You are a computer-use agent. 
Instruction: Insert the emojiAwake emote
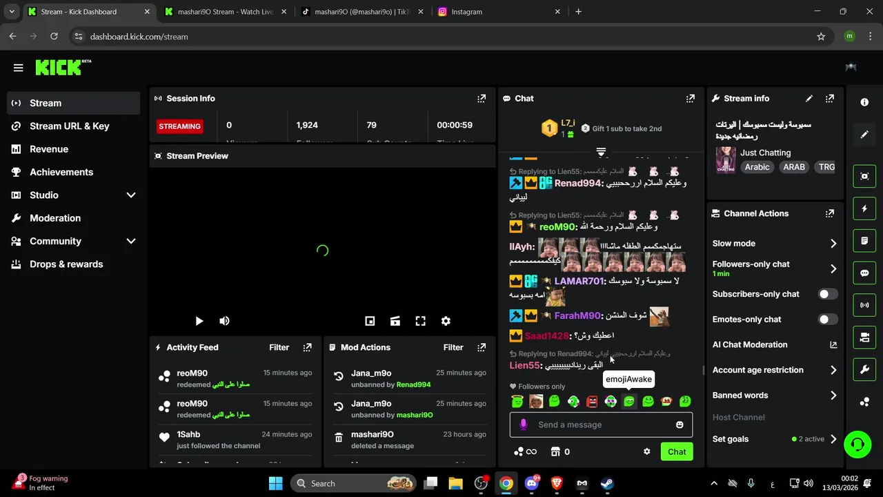tap(629, 401)
